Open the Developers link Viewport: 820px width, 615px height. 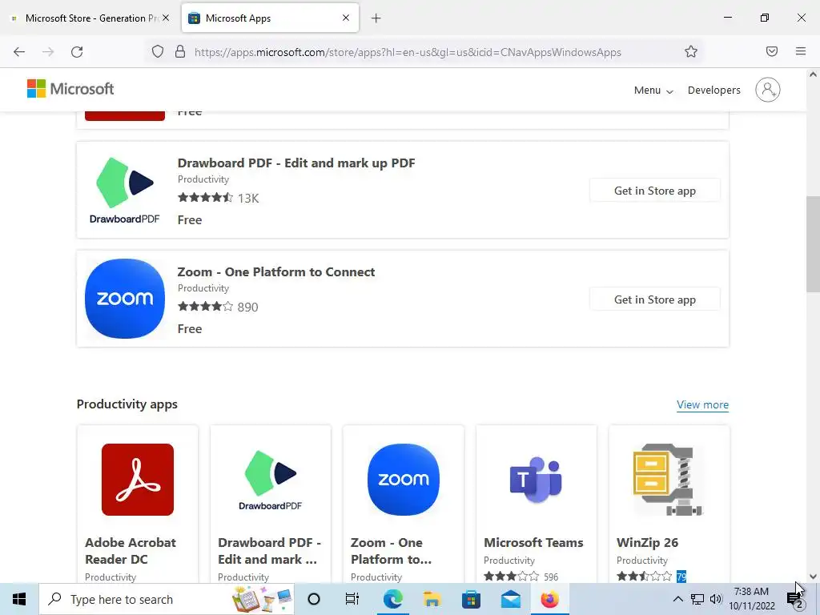point(713,90)
